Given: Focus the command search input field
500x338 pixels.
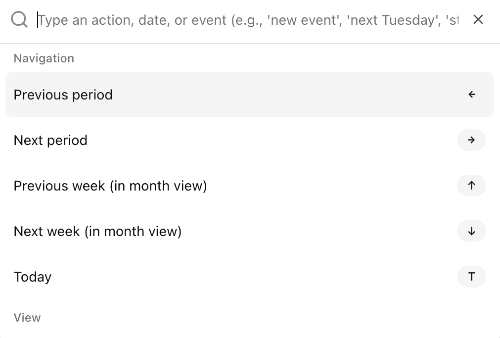Looking at the screenshot, I should tap(247, 20).
